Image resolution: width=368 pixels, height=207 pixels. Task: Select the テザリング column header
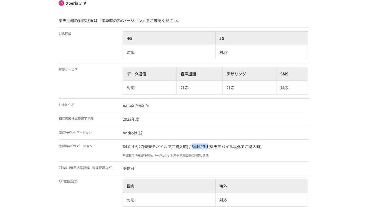[x=235, y=74]
